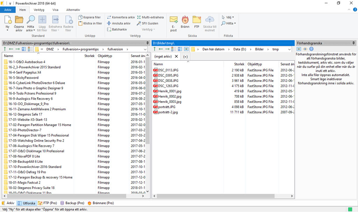Open the Välj dropdown

click(x=228, y=17)
